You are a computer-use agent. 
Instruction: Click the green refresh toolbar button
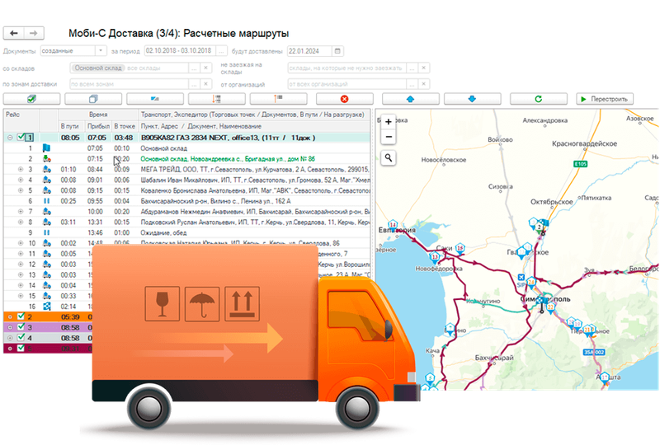[539, 99]
